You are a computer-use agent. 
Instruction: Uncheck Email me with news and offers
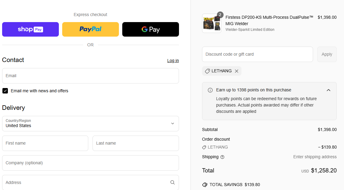[x=5, y=91]
